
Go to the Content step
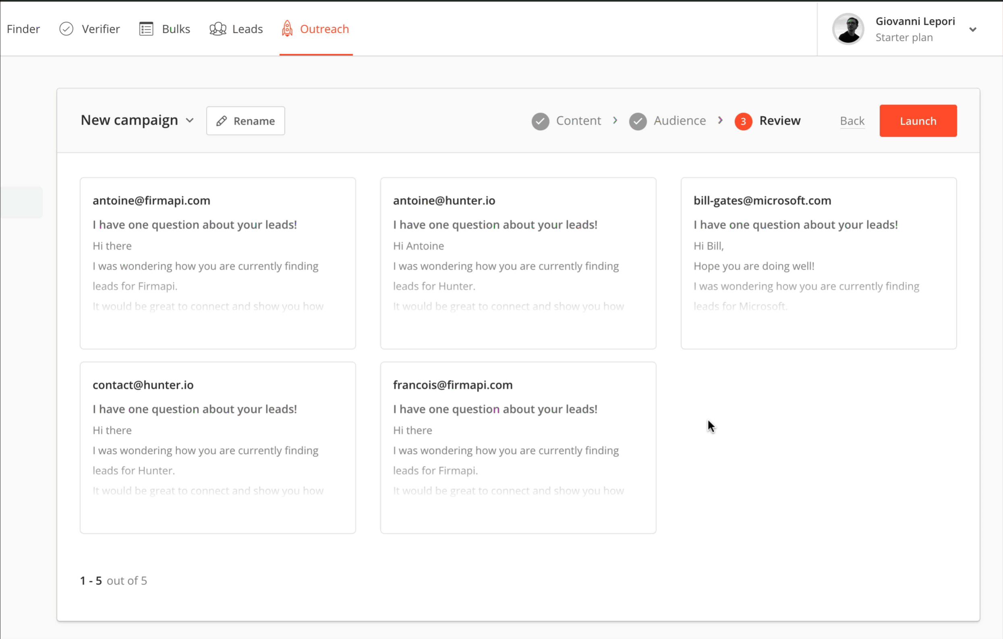point(578,121)
